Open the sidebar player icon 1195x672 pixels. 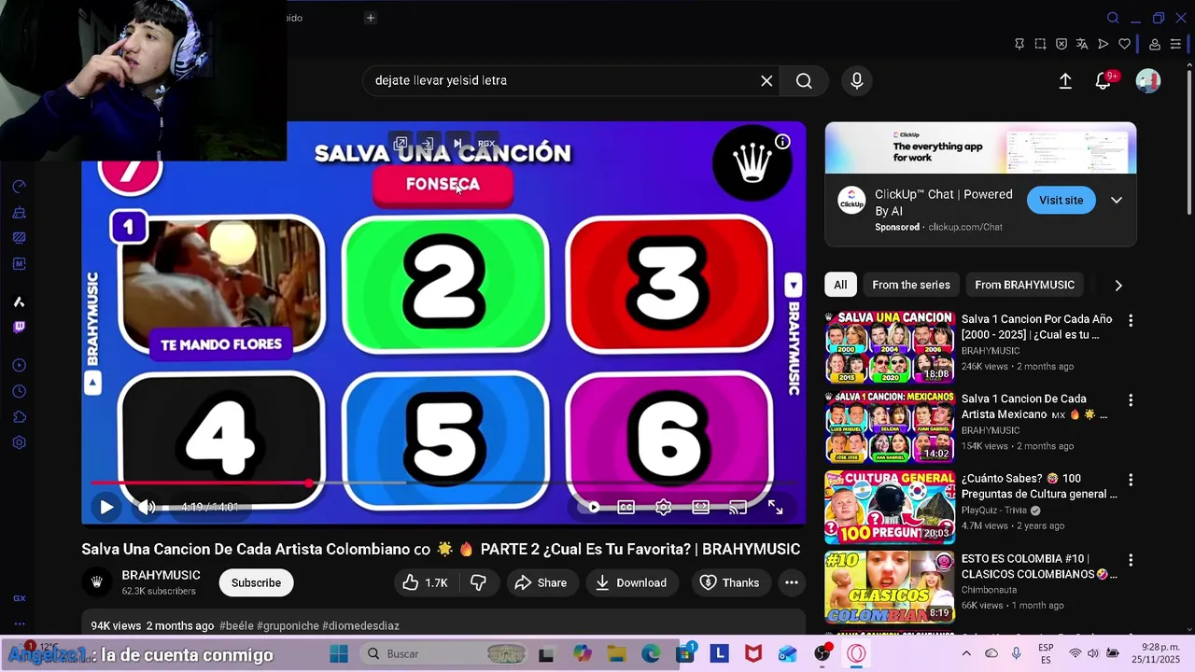tap(19, 365)
